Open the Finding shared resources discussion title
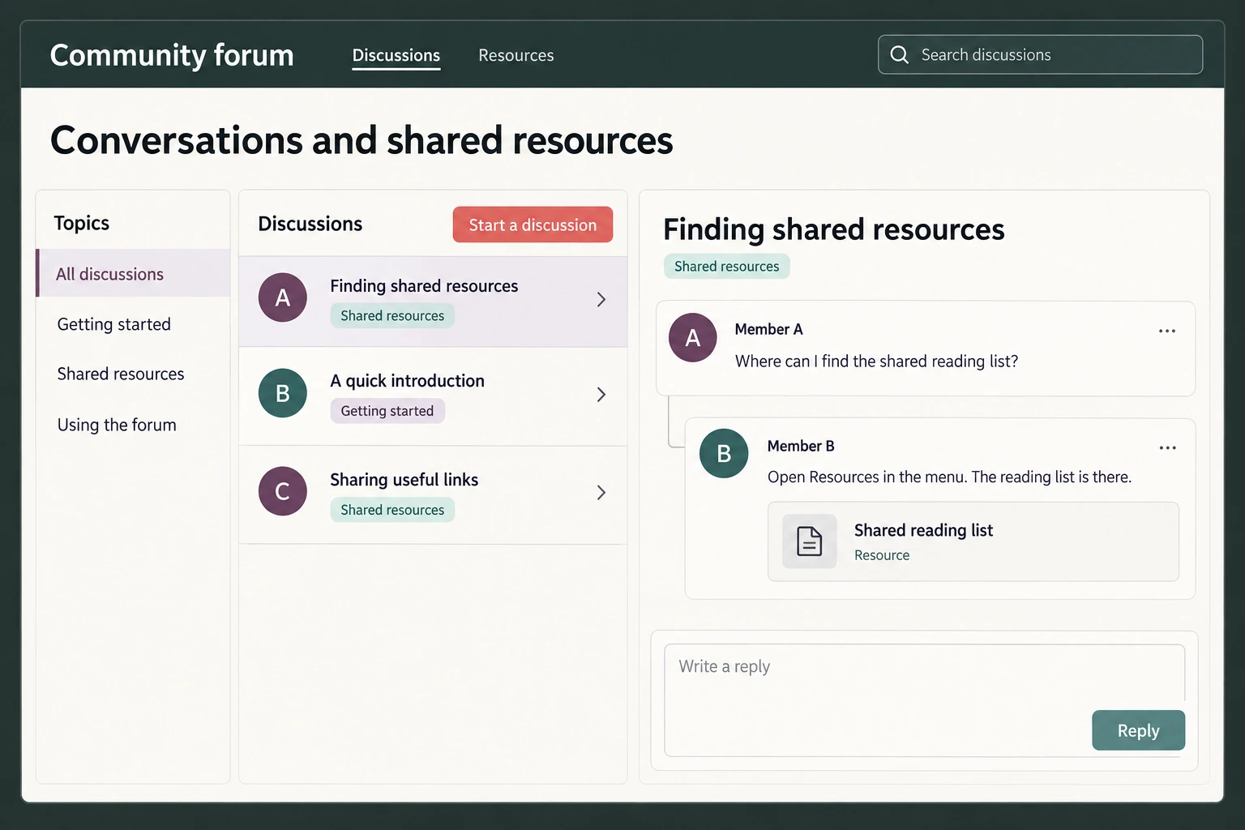Image resolution: width=1245 pixels, height=830 pixels. tap(424, 285)
